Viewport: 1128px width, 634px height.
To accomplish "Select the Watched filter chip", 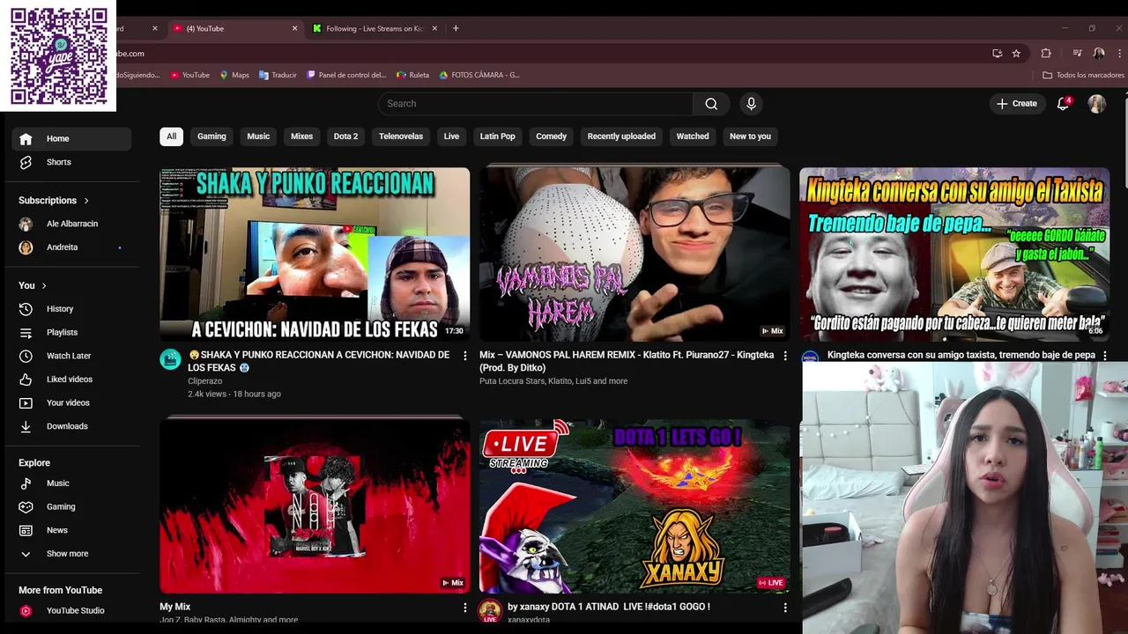I will point(693,136).
